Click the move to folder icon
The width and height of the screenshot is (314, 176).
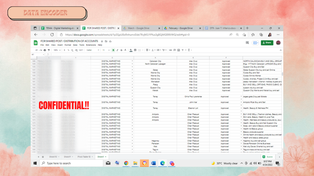pyautogui.click(x=106, y=41)
